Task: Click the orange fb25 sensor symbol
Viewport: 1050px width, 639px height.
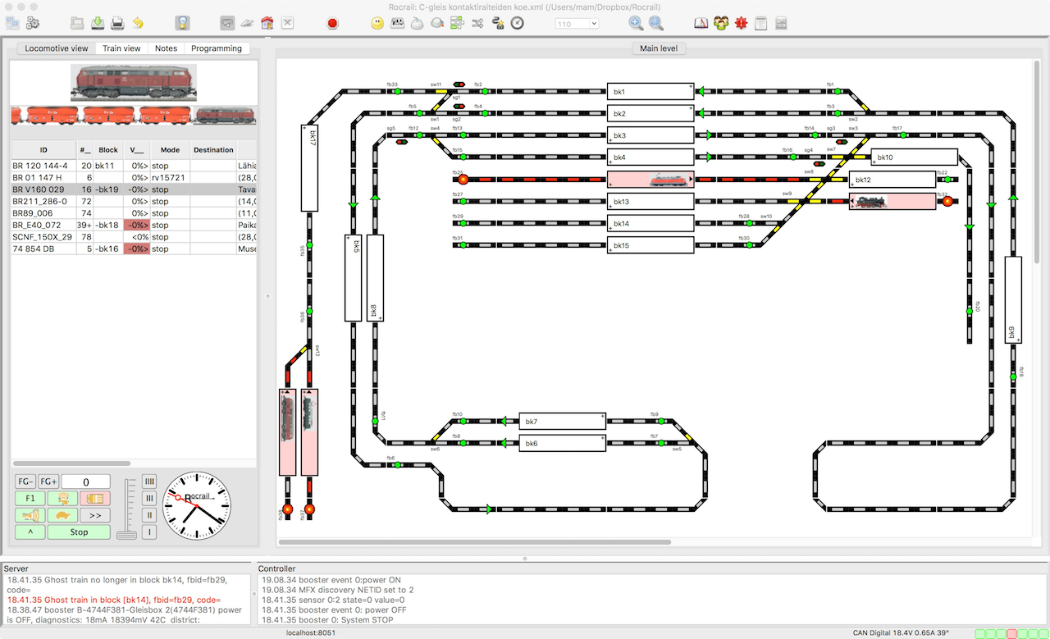Action: (x=463, y=179)
